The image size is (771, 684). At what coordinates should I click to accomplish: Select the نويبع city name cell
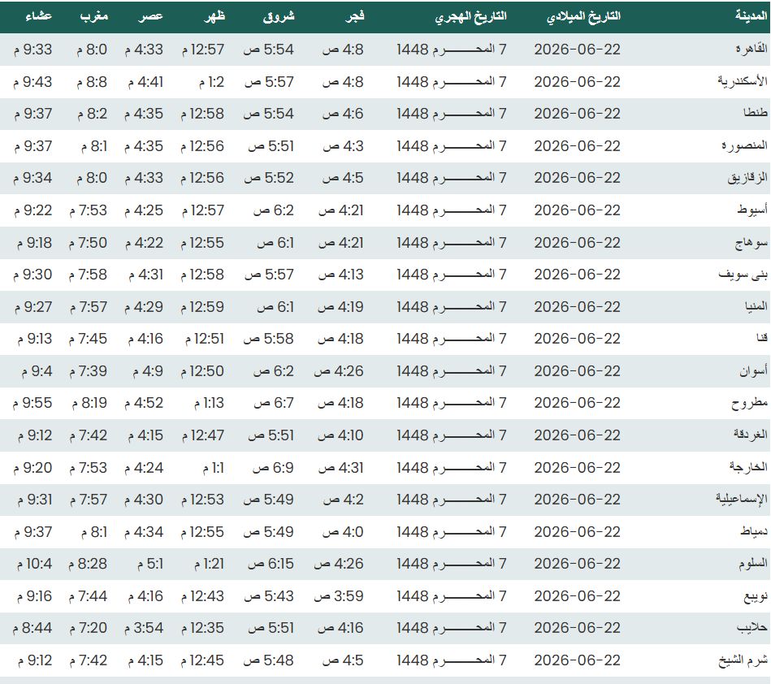pos(756,596)
